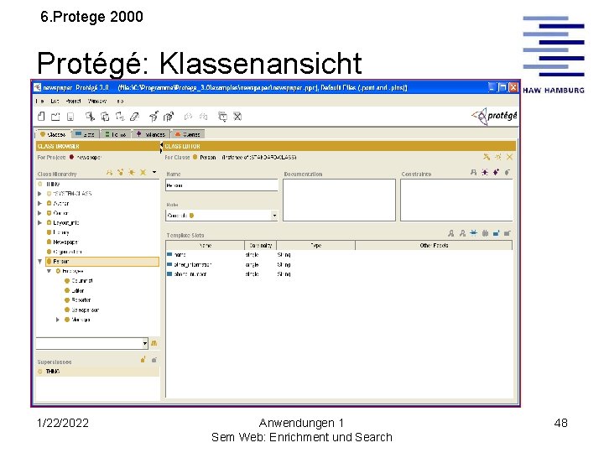Click the Undo toolbar icon

(189, 117)
